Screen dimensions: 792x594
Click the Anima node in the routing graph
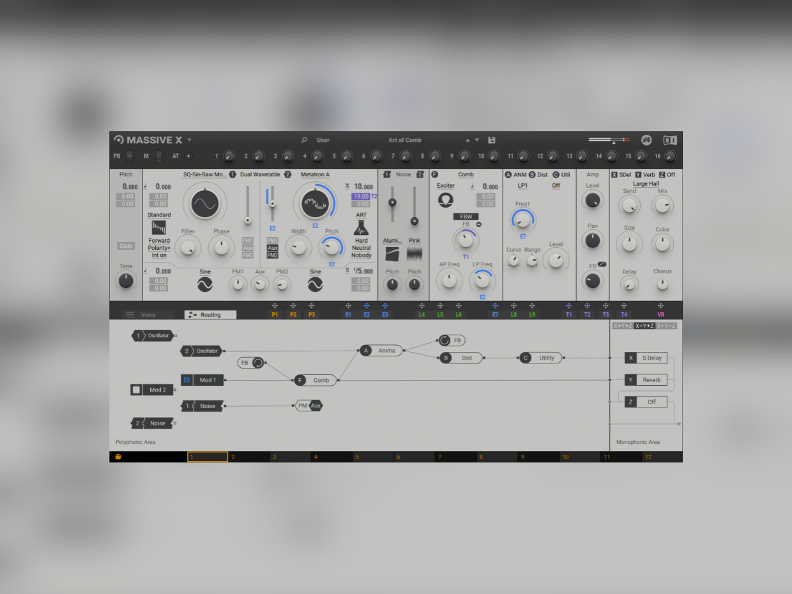click(x=381, y=350)
